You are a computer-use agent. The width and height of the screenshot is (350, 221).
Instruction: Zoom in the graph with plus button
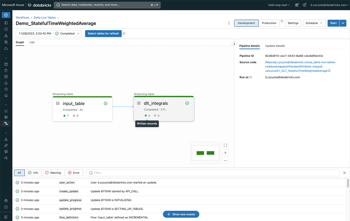point(225,153)
